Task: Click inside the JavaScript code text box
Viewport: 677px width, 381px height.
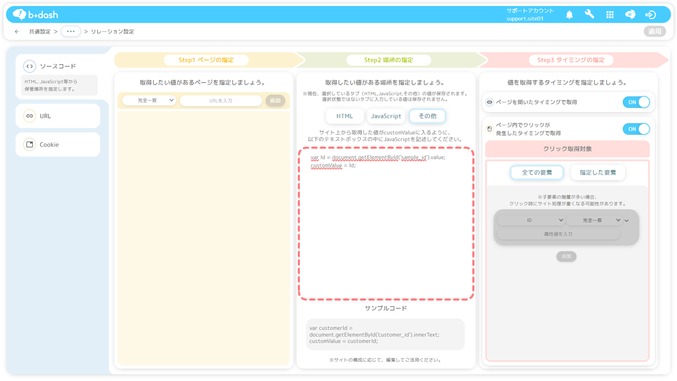Action: click(386, 224)
